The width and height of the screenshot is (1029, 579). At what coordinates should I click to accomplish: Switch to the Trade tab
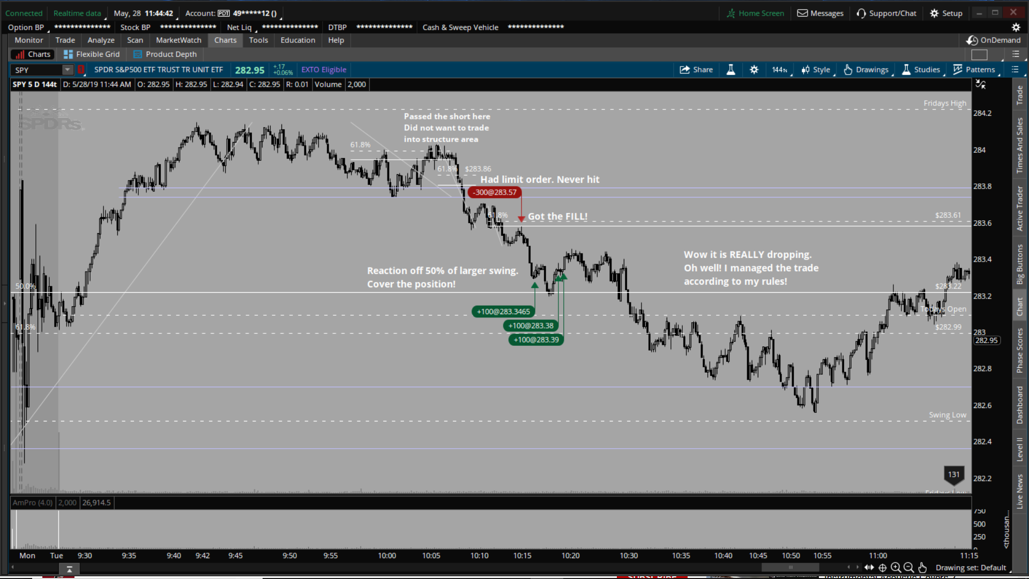(x=65, y=40)
